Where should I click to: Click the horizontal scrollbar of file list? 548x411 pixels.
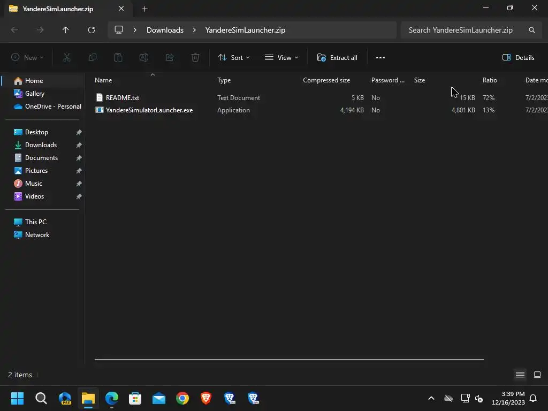click(x=289, y=359)
